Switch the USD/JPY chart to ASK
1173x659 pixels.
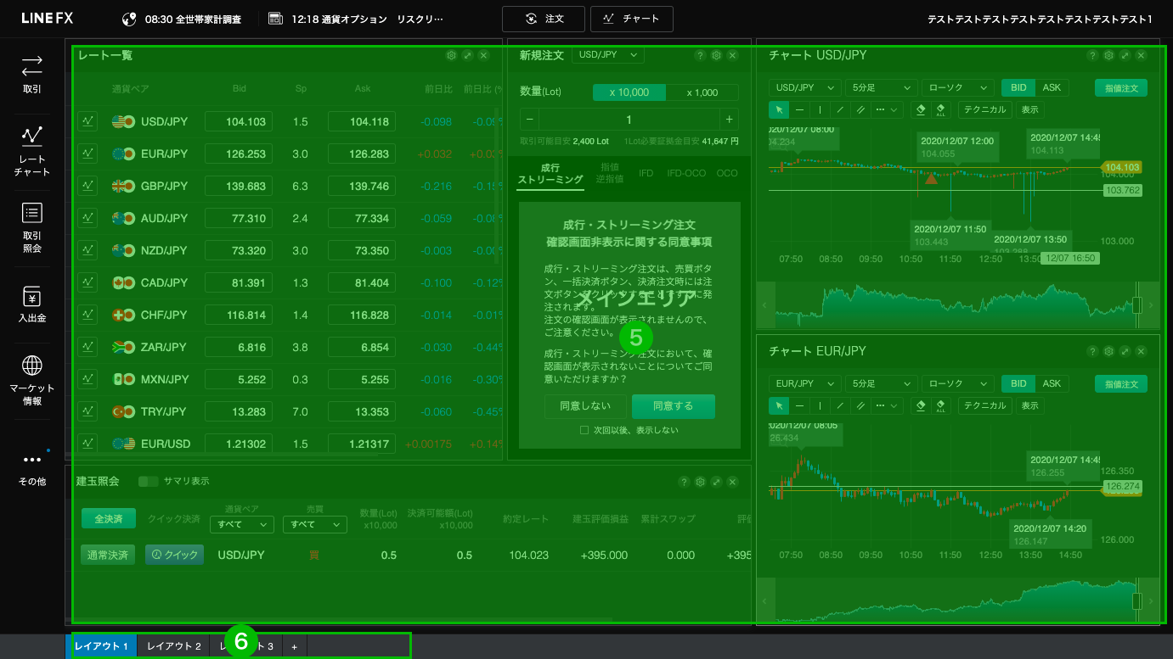coord(1052,87)
